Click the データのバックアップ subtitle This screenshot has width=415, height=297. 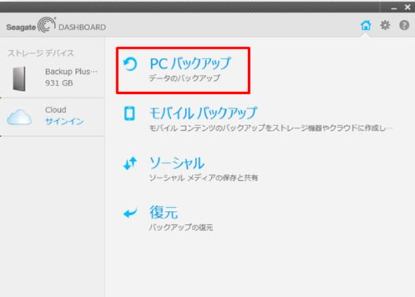click(184, 78)
